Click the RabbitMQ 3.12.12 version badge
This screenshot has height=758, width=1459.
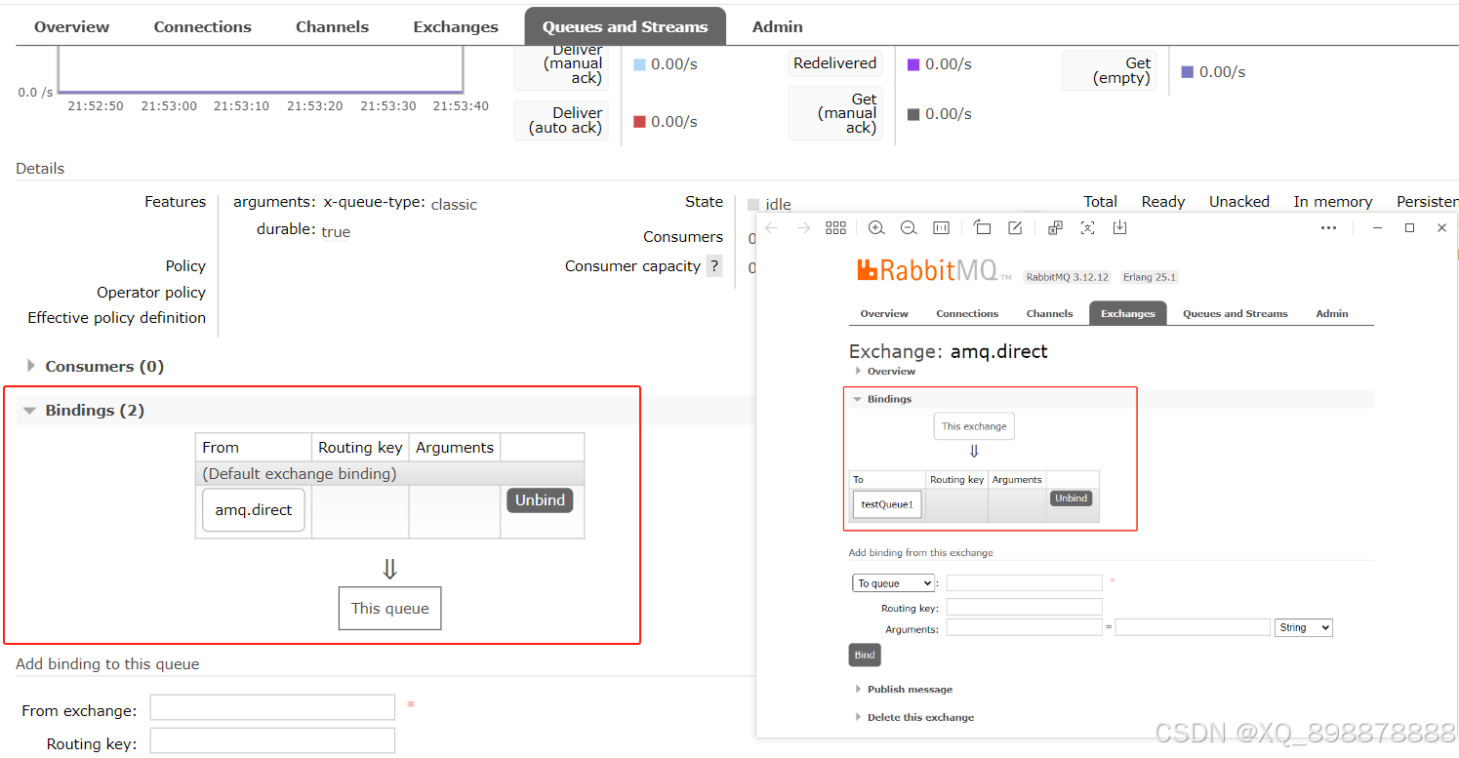point(1068,277)
